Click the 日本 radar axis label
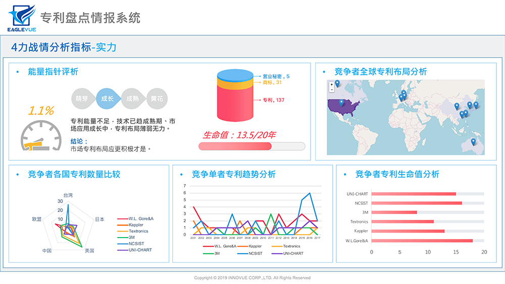 pos(99,219)
